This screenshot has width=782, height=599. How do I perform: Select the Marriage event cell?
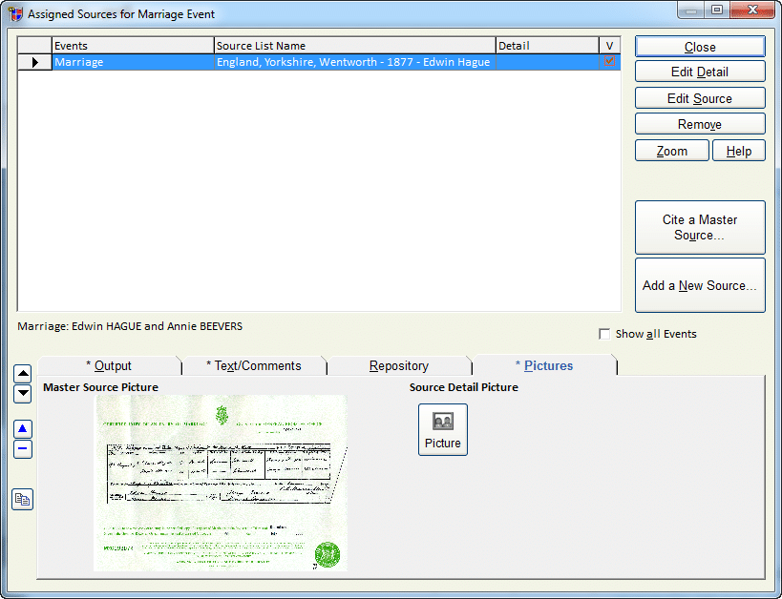133,62
